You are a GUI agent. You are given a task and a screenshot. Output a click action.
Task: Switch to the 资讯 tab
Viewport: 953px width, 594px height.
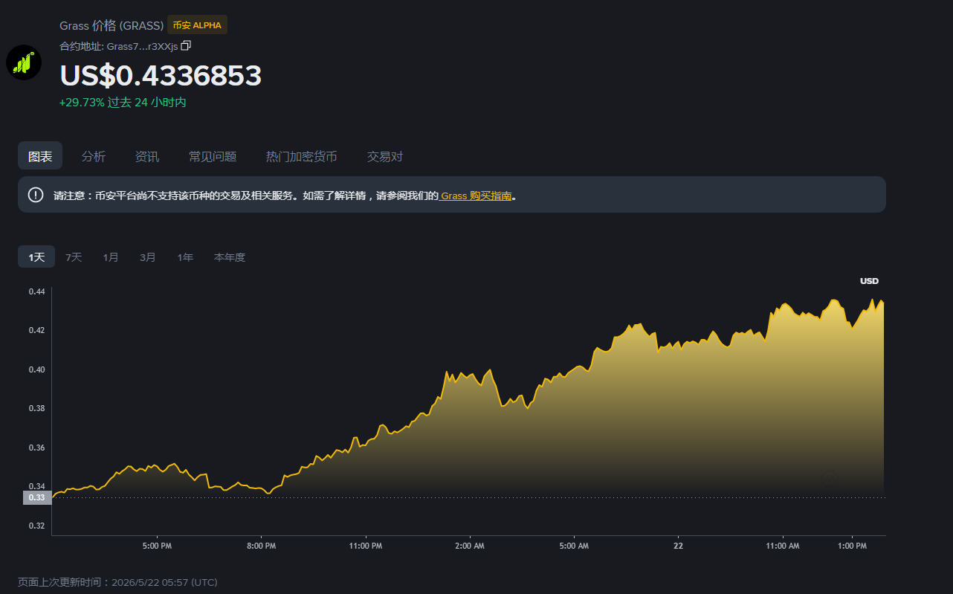click(x=147, y=156)
